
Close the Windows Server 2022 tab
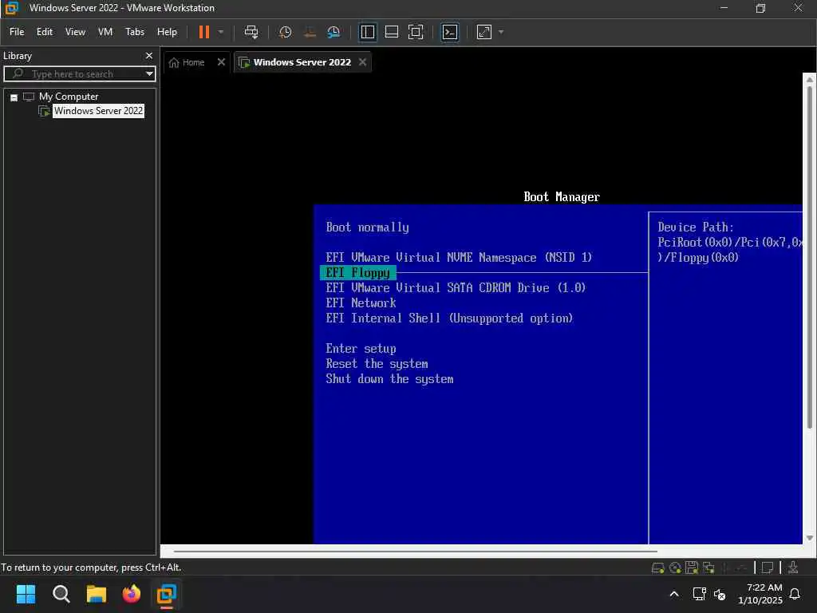pyautogui.click(x=363, y=62)
